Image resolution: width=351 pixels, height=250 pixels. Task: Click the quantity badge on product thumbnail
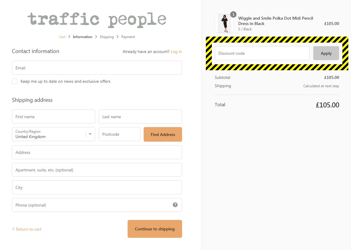[233, 15]
